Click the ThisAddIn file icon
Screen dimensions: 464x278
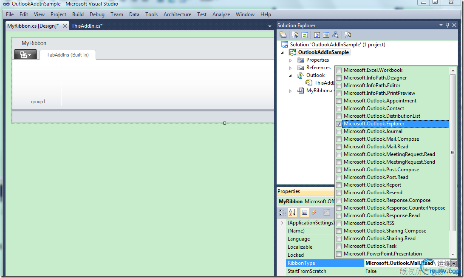[309, 83]
